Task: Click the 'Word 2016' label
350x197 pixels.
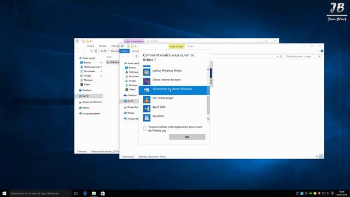Action: click(159, 107)
